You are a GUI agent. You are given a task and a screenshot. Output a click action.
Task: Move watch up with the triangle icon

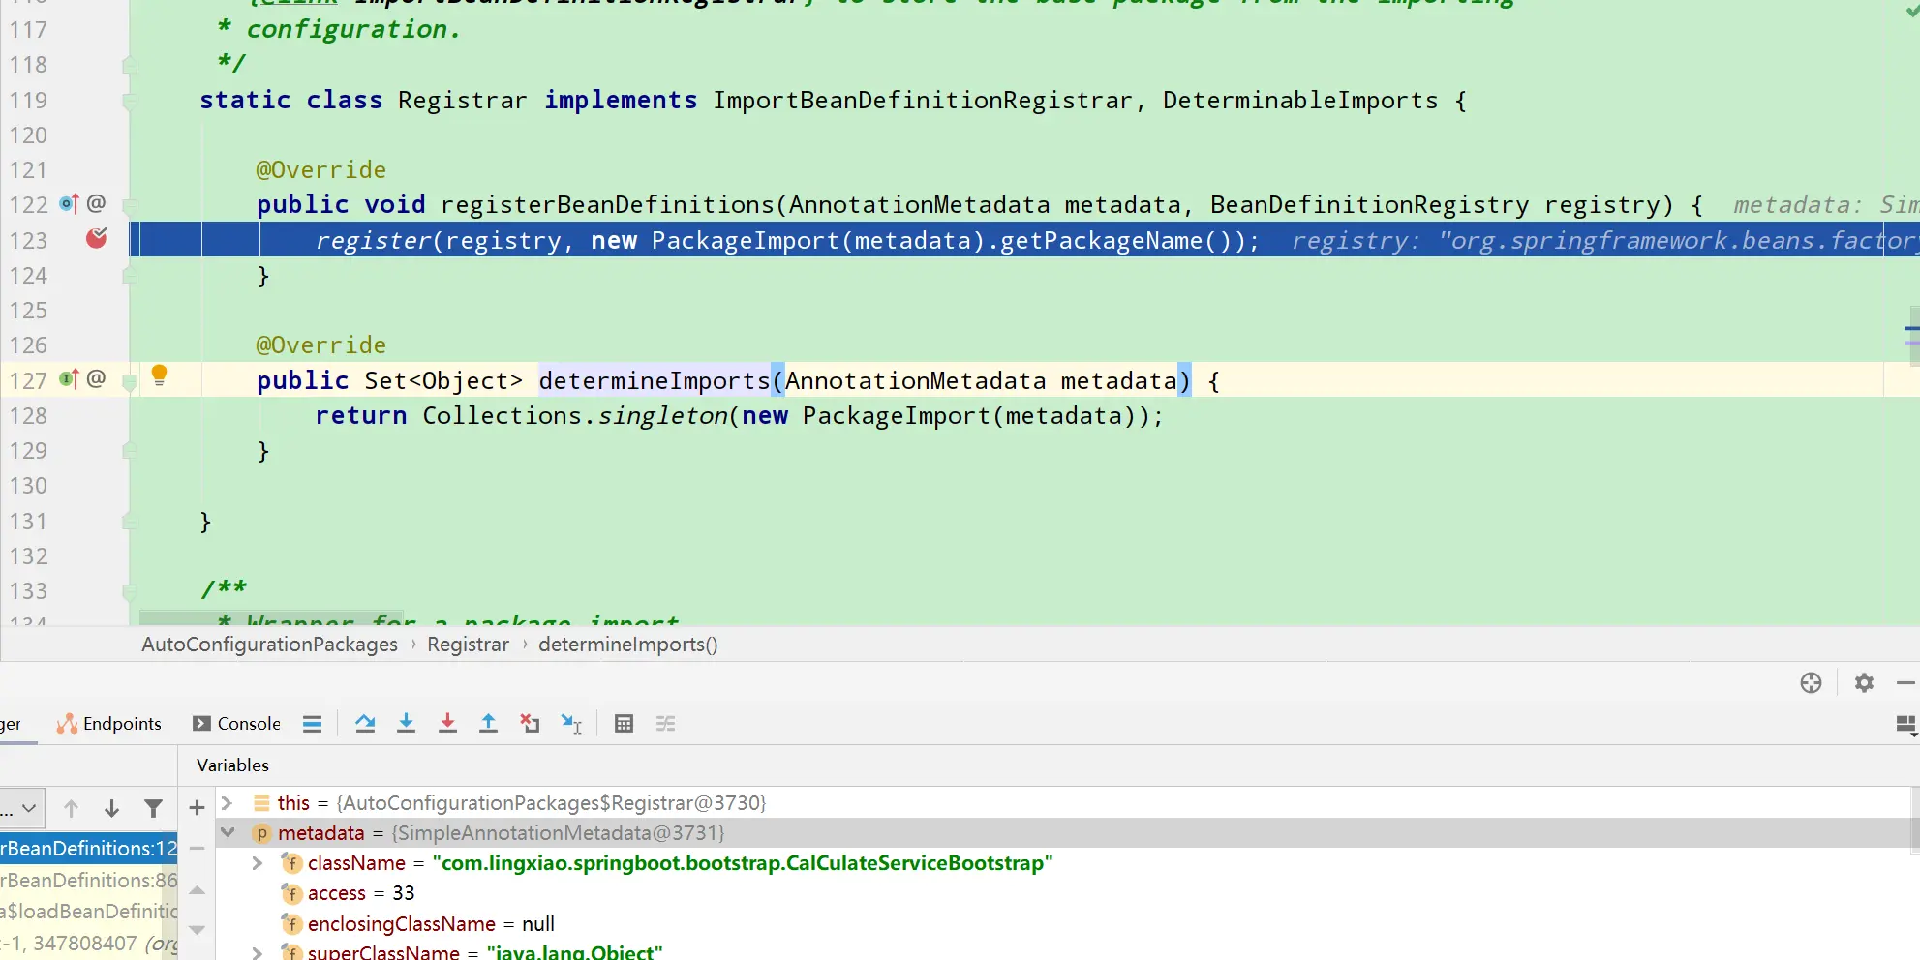198,890
